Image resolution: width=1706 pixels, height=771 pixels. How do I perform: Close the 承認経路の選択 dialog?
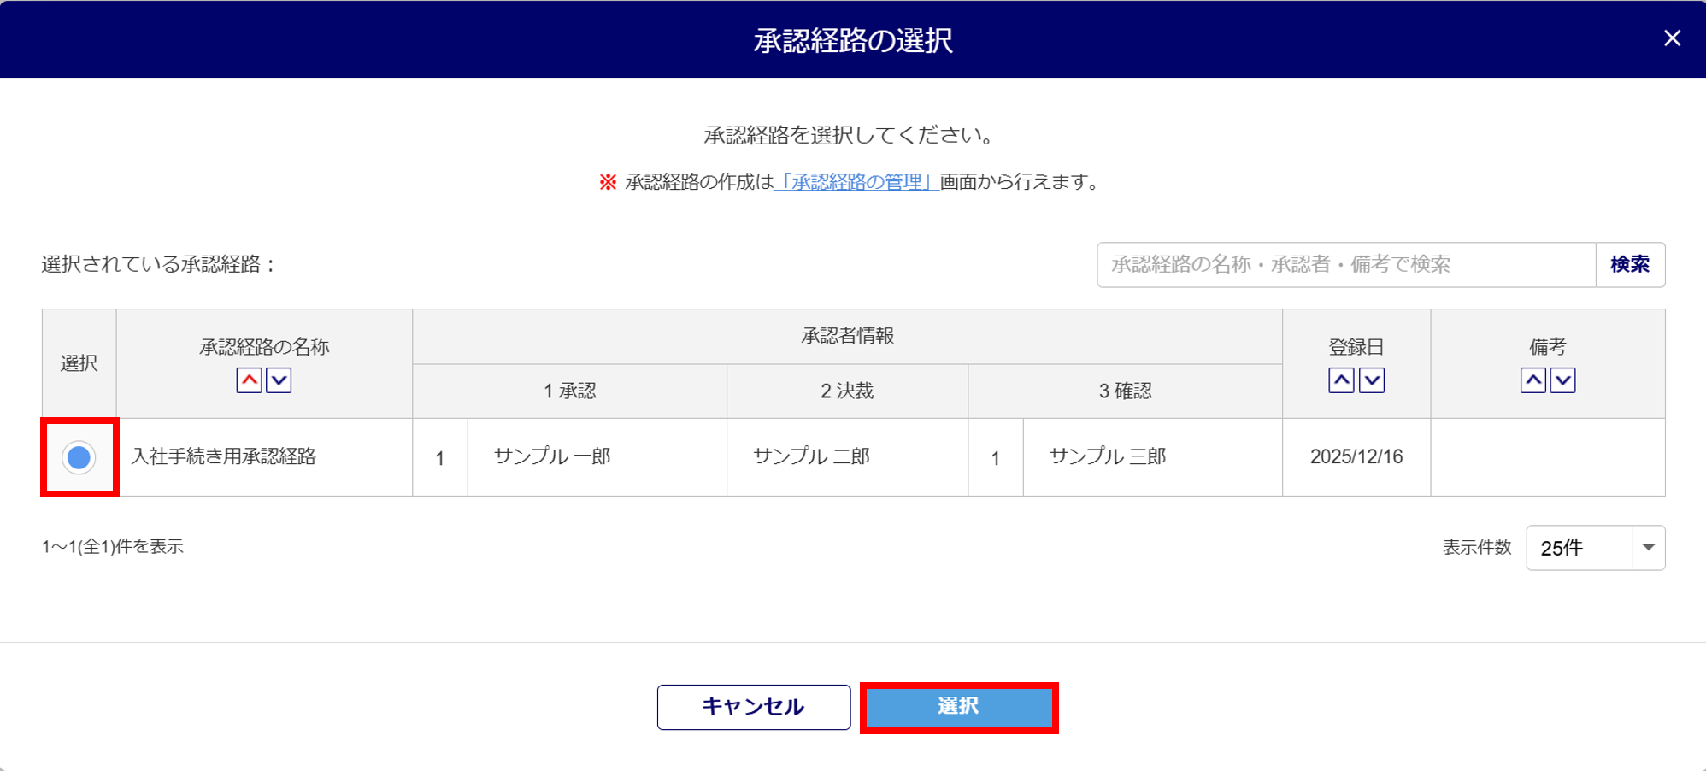click(1672, 38)
